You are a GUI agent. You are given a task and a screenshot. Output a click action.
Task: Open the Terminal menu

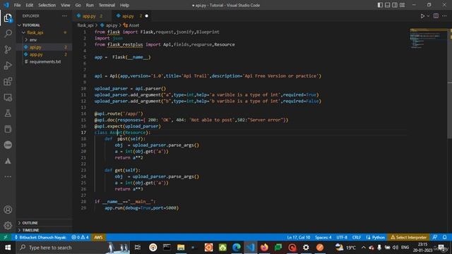pyautogui.click(x=107, y=5)
